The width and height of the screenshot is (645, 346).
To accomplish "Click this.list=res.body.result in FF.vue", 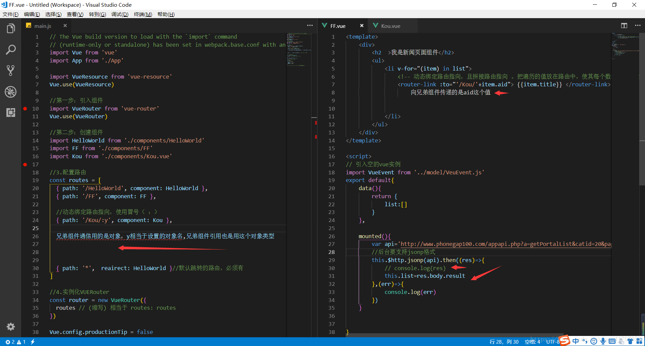I will tap(425, 276).
